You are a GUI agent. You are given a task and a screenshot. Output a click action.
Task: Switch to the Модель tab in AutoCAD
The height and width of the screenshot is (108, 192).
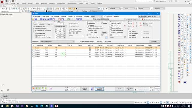pos(5,102)
